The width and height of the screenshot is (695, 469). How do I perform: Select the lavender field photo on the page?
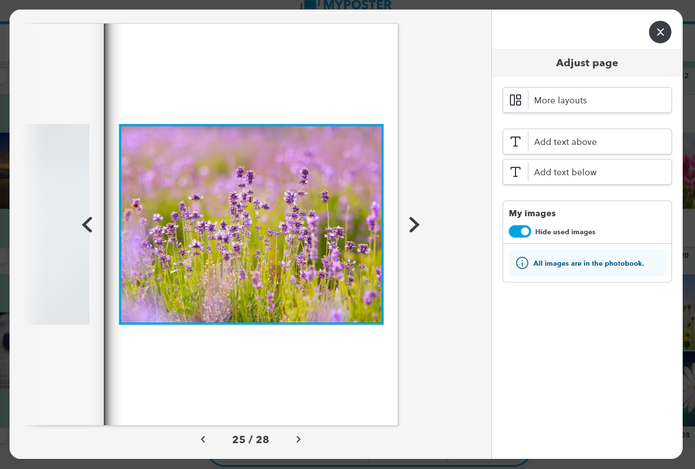[251, 224]
